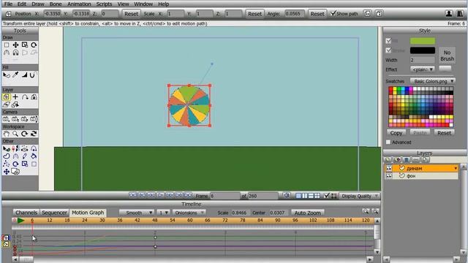Screen dimensions: 468x263
Task: Play the animation
Action: click(160, 195)
